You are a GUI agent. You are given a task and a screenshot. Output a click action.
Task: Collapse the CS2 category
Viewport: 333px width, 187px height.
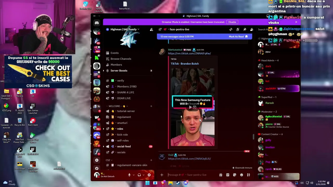[109, 160]
